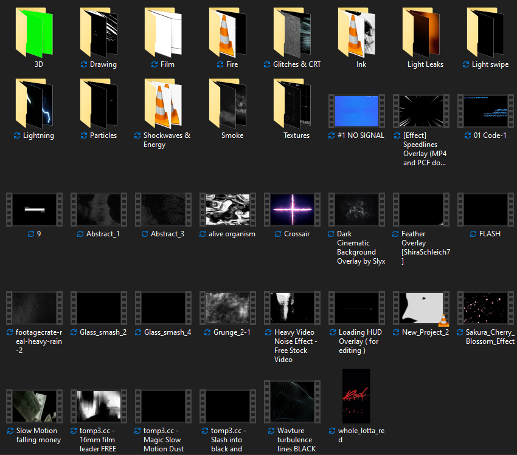517x455 pixels.
Task: Select the 01 Code-1 video
Action: [x=486, y=111]
